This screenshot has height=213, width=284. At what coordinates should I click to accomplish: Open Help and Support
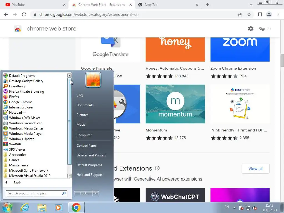(89, 175)
